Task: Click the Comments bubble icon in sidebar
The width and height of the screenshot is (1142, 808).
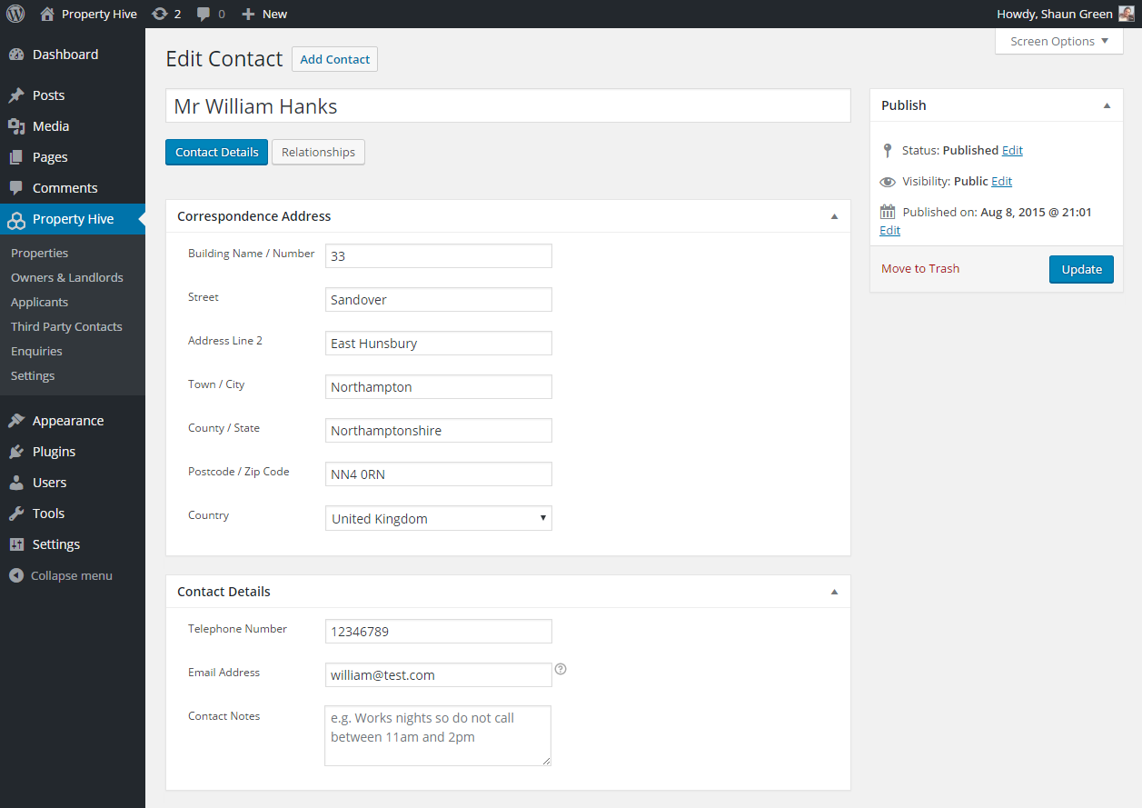Action: pyautogui.click(x=16, y=188)
